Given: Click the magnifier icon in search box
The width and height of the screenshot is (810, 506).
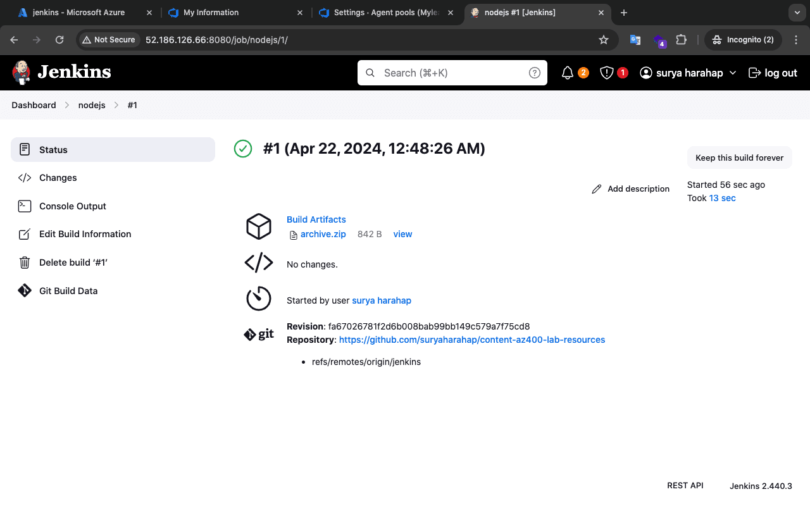Looking at the screenshot, I should pyautogui.click(x=371, y=73).
